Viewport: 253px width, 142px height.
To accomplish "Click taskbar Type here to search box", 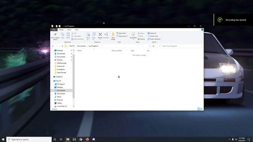I will tap(29, 139).
